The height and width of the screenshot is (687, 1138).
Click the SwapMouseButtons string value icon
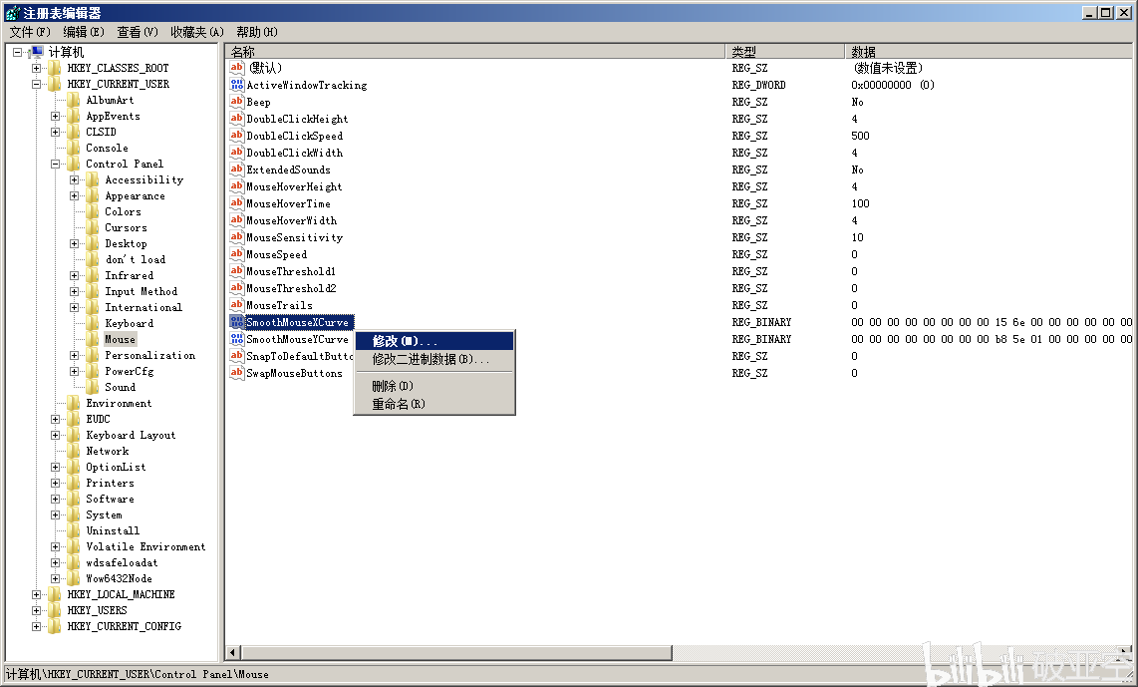point(236,373)
